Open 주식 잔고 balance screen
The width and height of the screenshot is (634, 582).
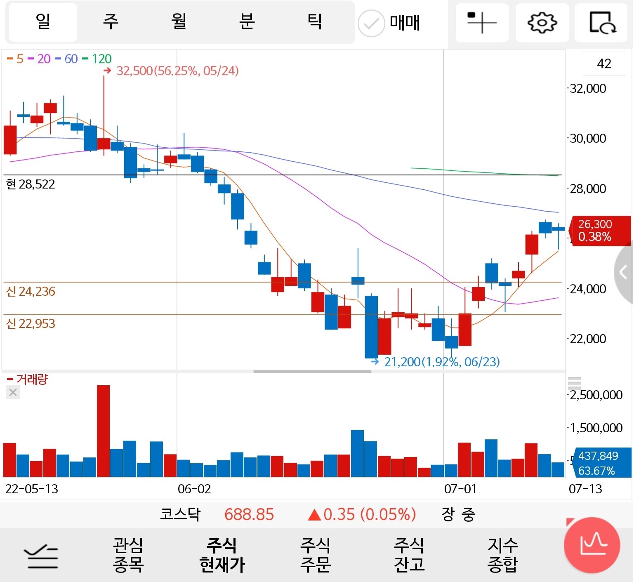click(x=409, y=555)
